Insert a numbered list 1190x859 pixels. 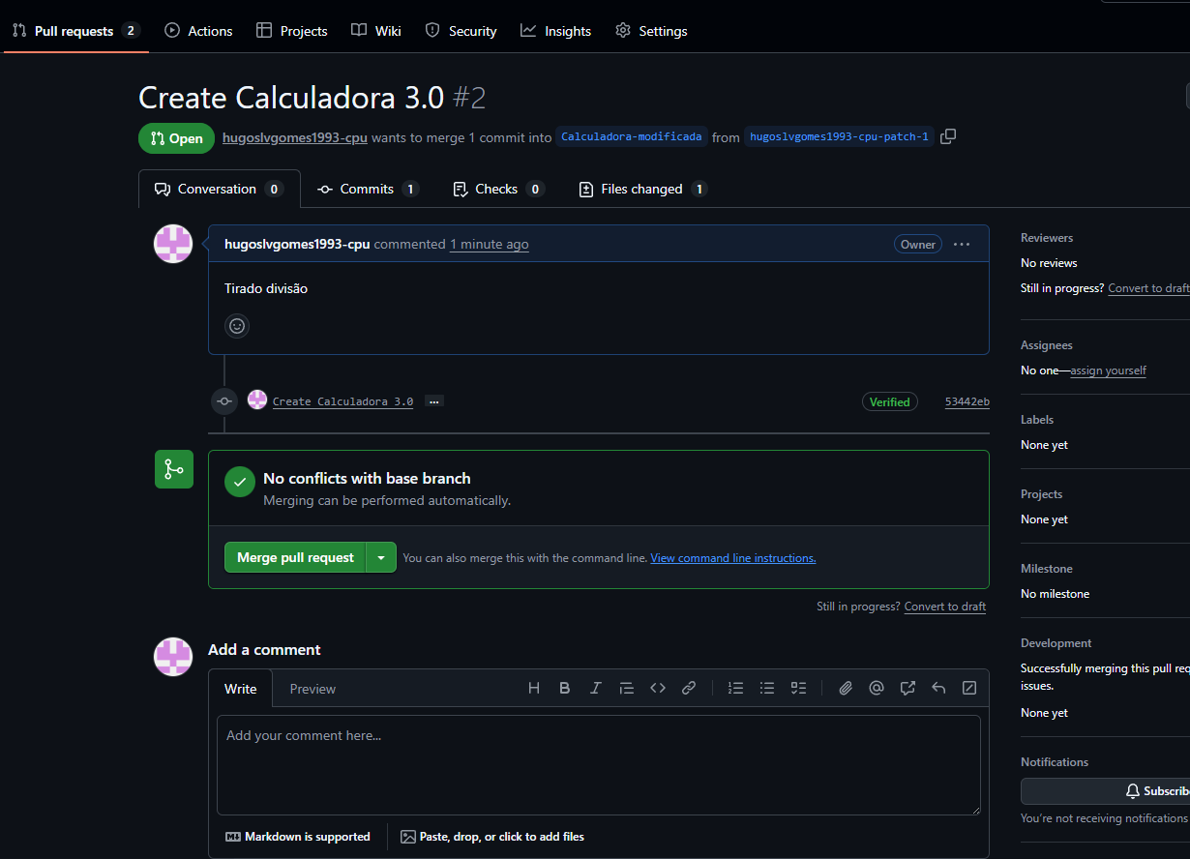tap(736, 688)
